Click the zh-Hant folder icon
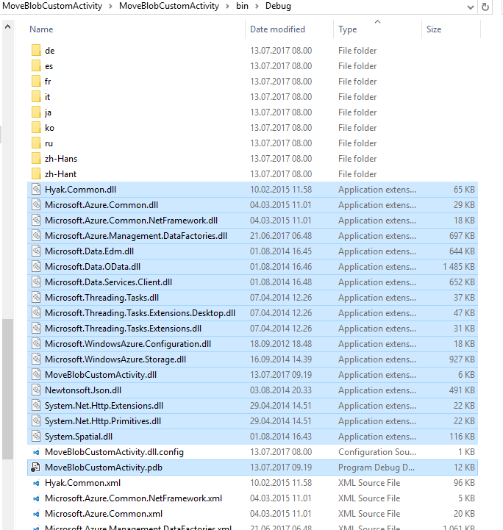The width and height of the screenshot is (503, 530). click(36, 174)
